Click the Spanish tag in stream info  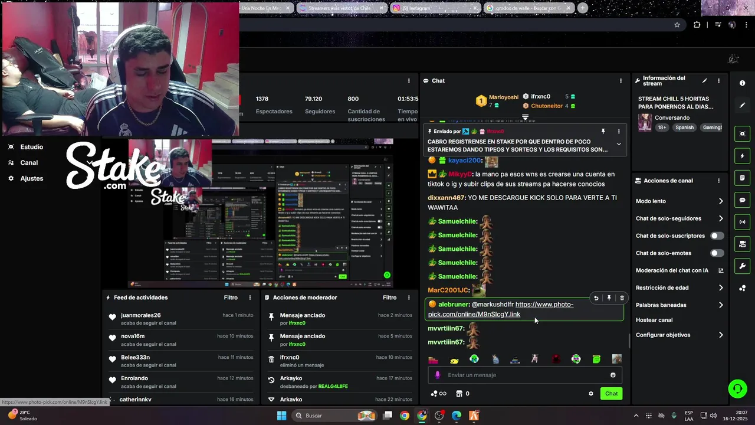(x=685, y=127)
